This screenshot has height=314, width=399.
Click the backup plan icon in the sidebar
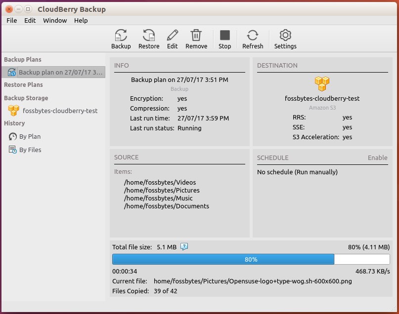point(11,72)
